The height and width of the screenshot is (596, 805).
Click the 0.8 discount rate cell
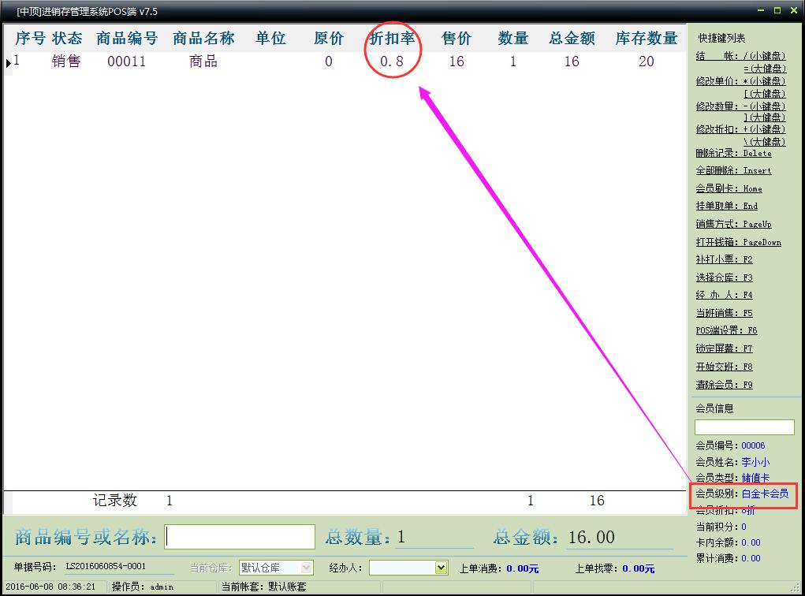point(392,61)
